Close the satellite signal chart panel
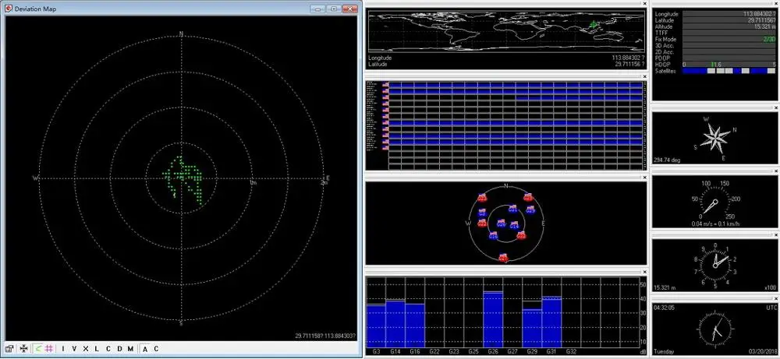780x359 pixels. point(645,272)
